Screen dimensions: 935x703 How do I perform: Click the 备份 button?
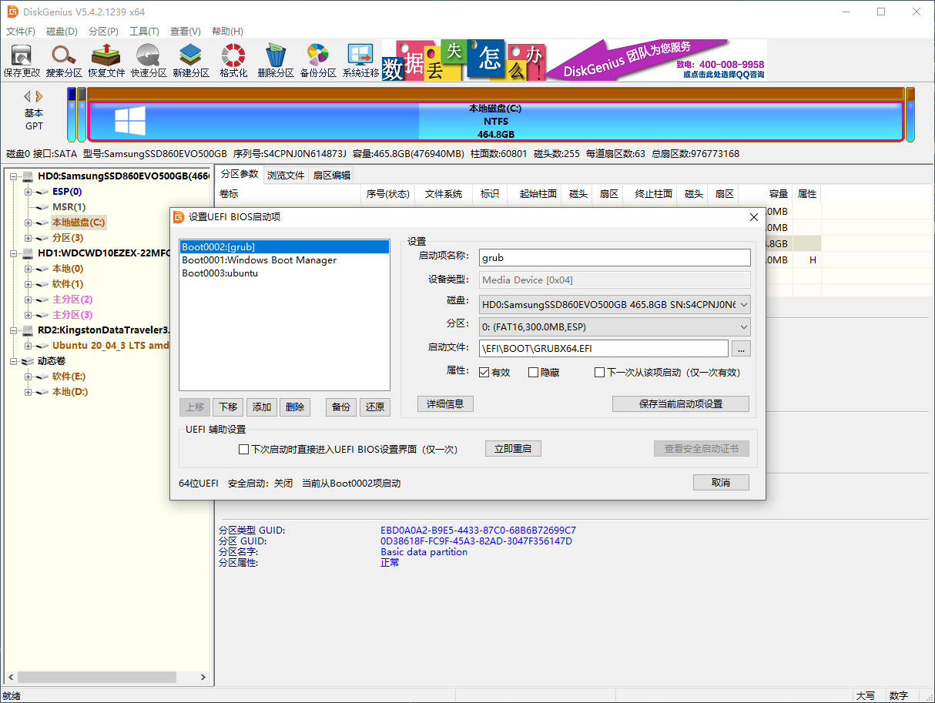coord(341,407)
